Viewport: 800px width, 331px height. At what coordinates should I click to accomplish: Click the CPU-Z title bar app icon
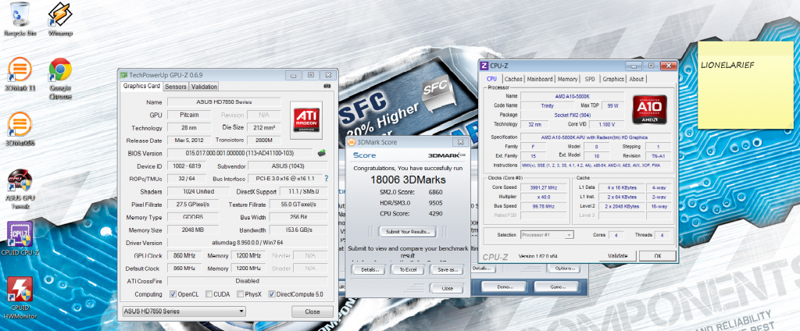pyautogui.click(x=484, y=66)
